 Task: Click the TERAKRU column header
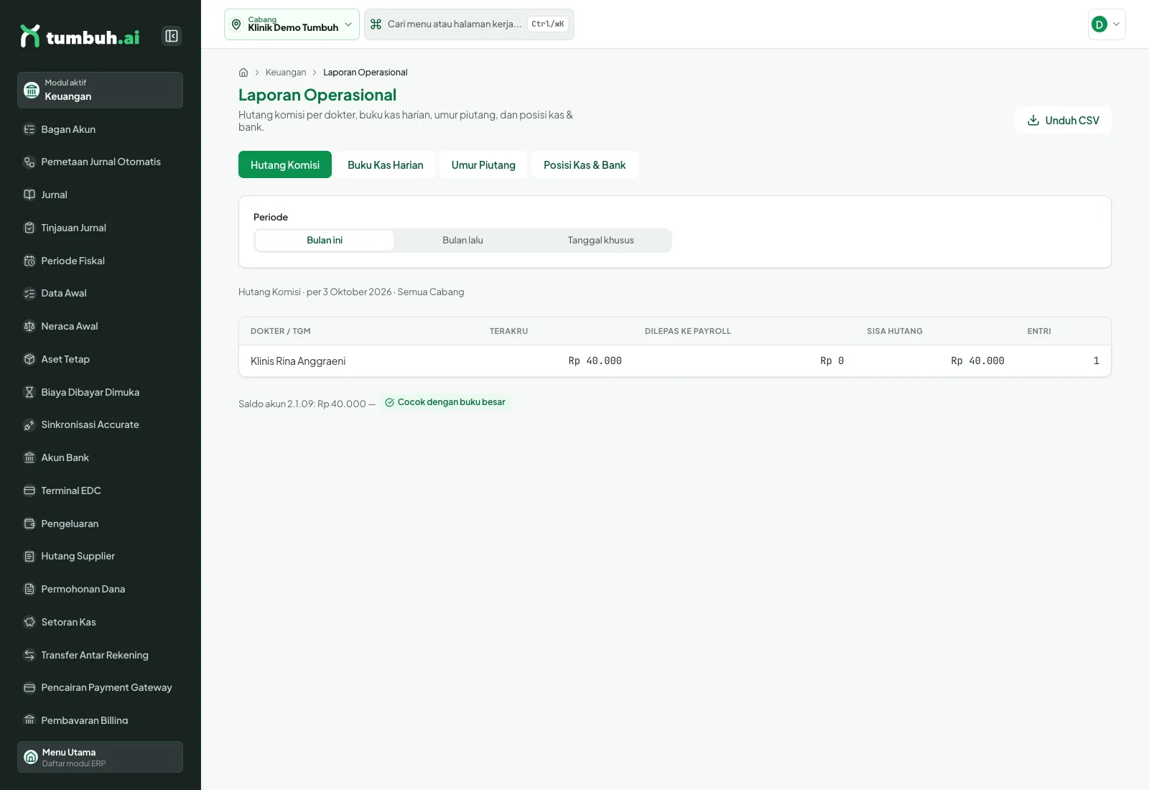[x=508, y=331]
